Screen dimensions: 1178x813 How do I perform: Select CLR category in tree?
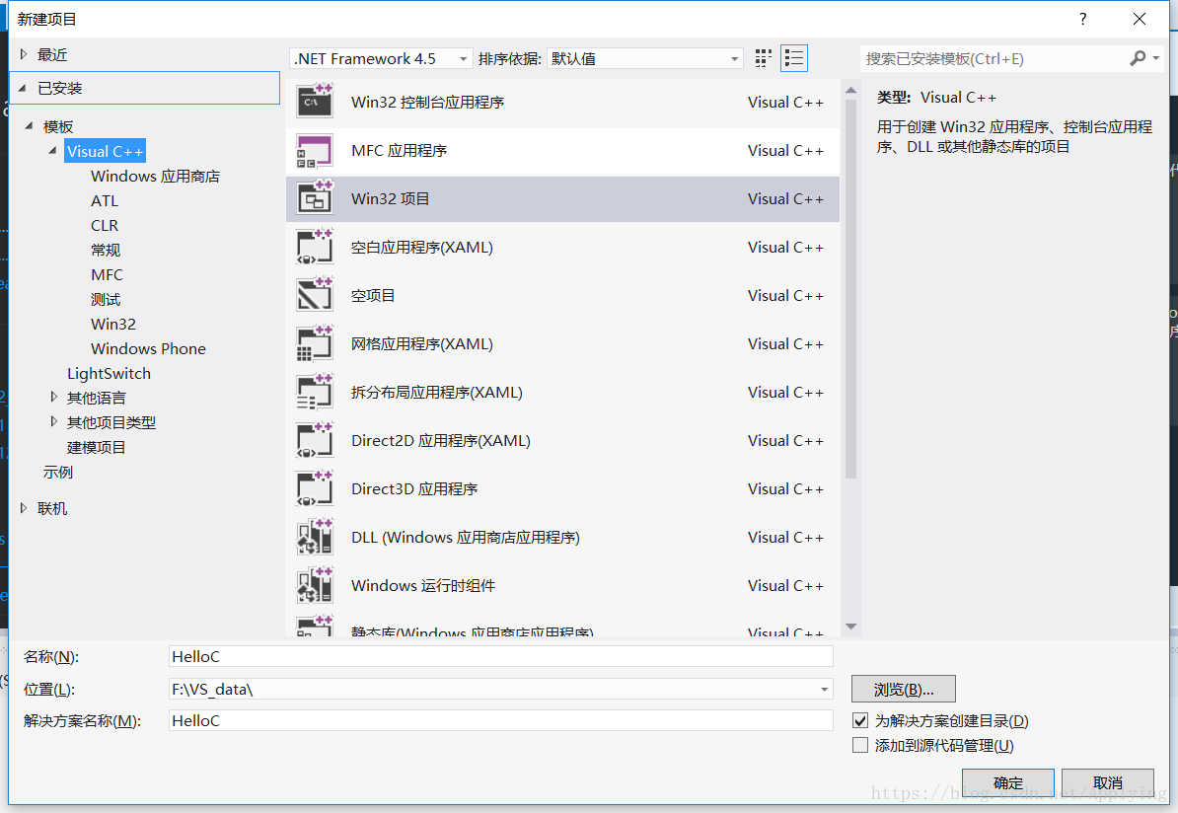pyautogui.click(x=105, y=225)
